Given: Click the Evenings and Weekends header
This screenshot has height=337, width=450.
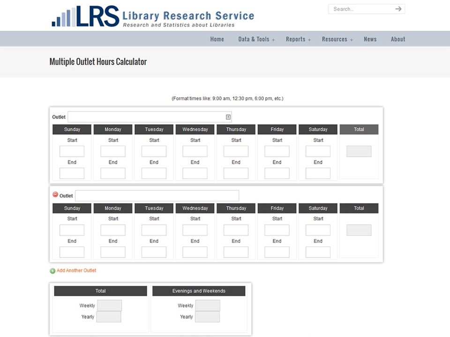Looking at the screenshot, I should (x=199, y=291).
